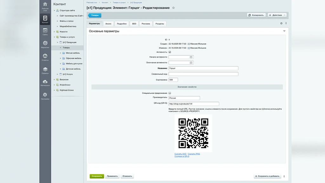Open the Клиенты sidebar icon
This screenshot has width=325, height=183.
coord(45,57)
